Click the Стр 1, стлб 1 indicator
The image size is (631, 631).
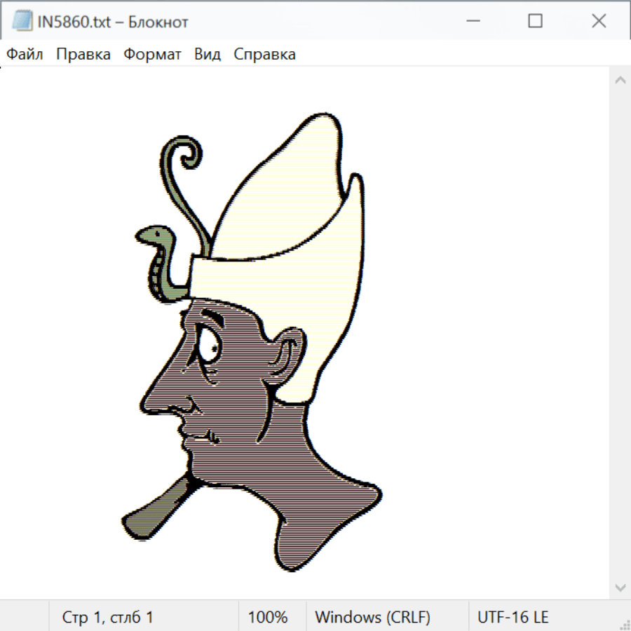(107, 617)
